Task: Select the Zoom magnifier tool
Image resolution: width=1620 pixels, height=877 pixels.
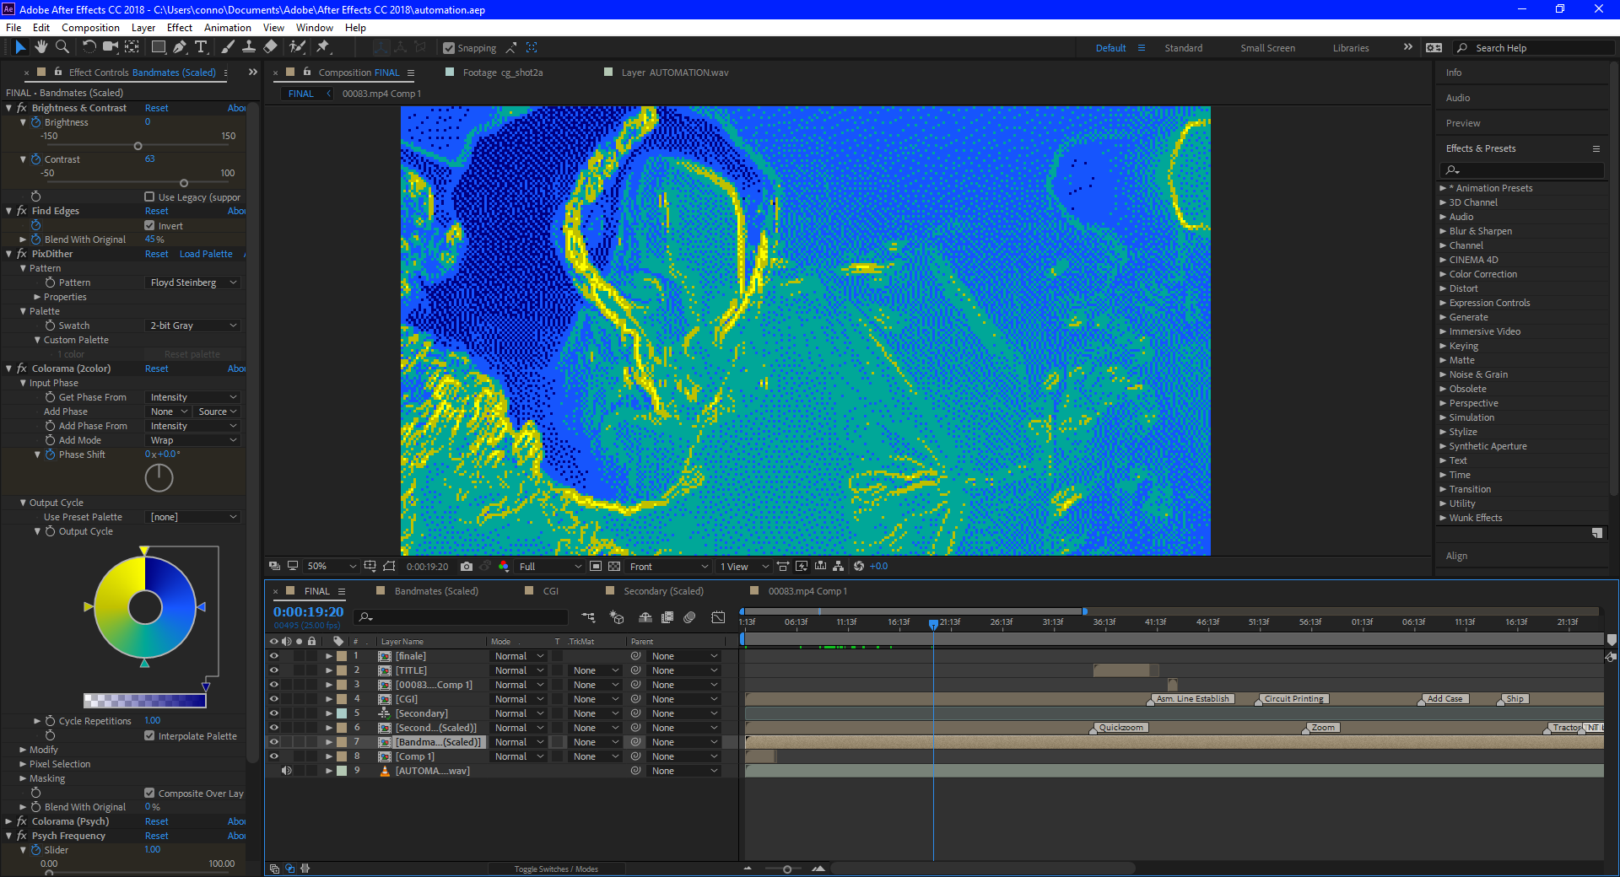Action: (62, 47)
